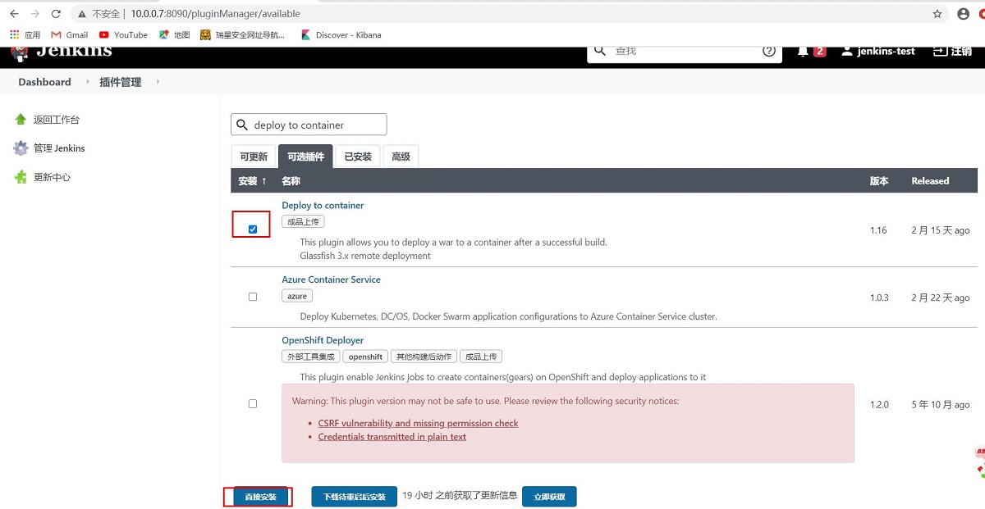
Task: Open 更新中心 sidebar link
Action: 52,177
